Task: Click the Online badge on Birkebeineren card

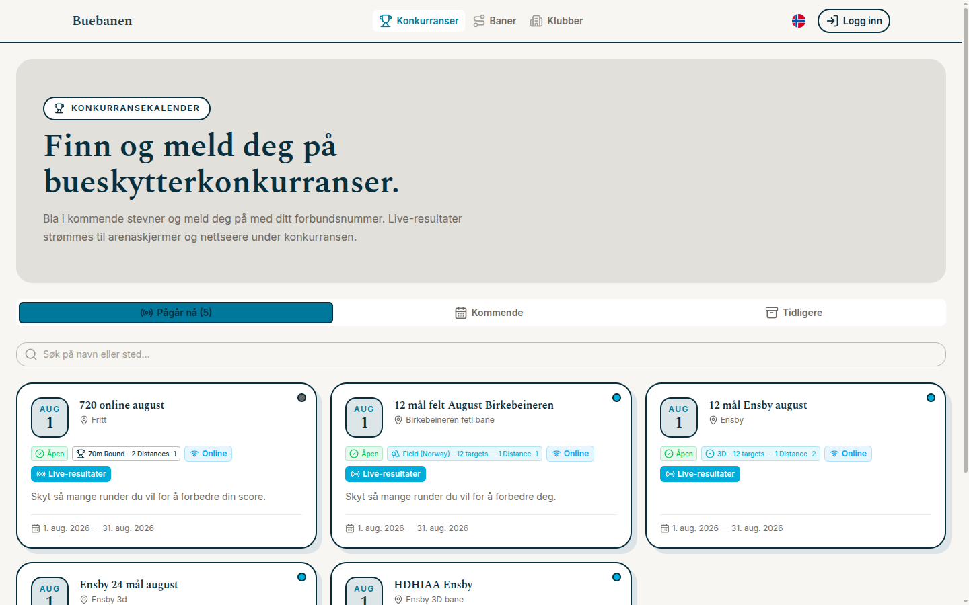Action: (x=570, y=454)
